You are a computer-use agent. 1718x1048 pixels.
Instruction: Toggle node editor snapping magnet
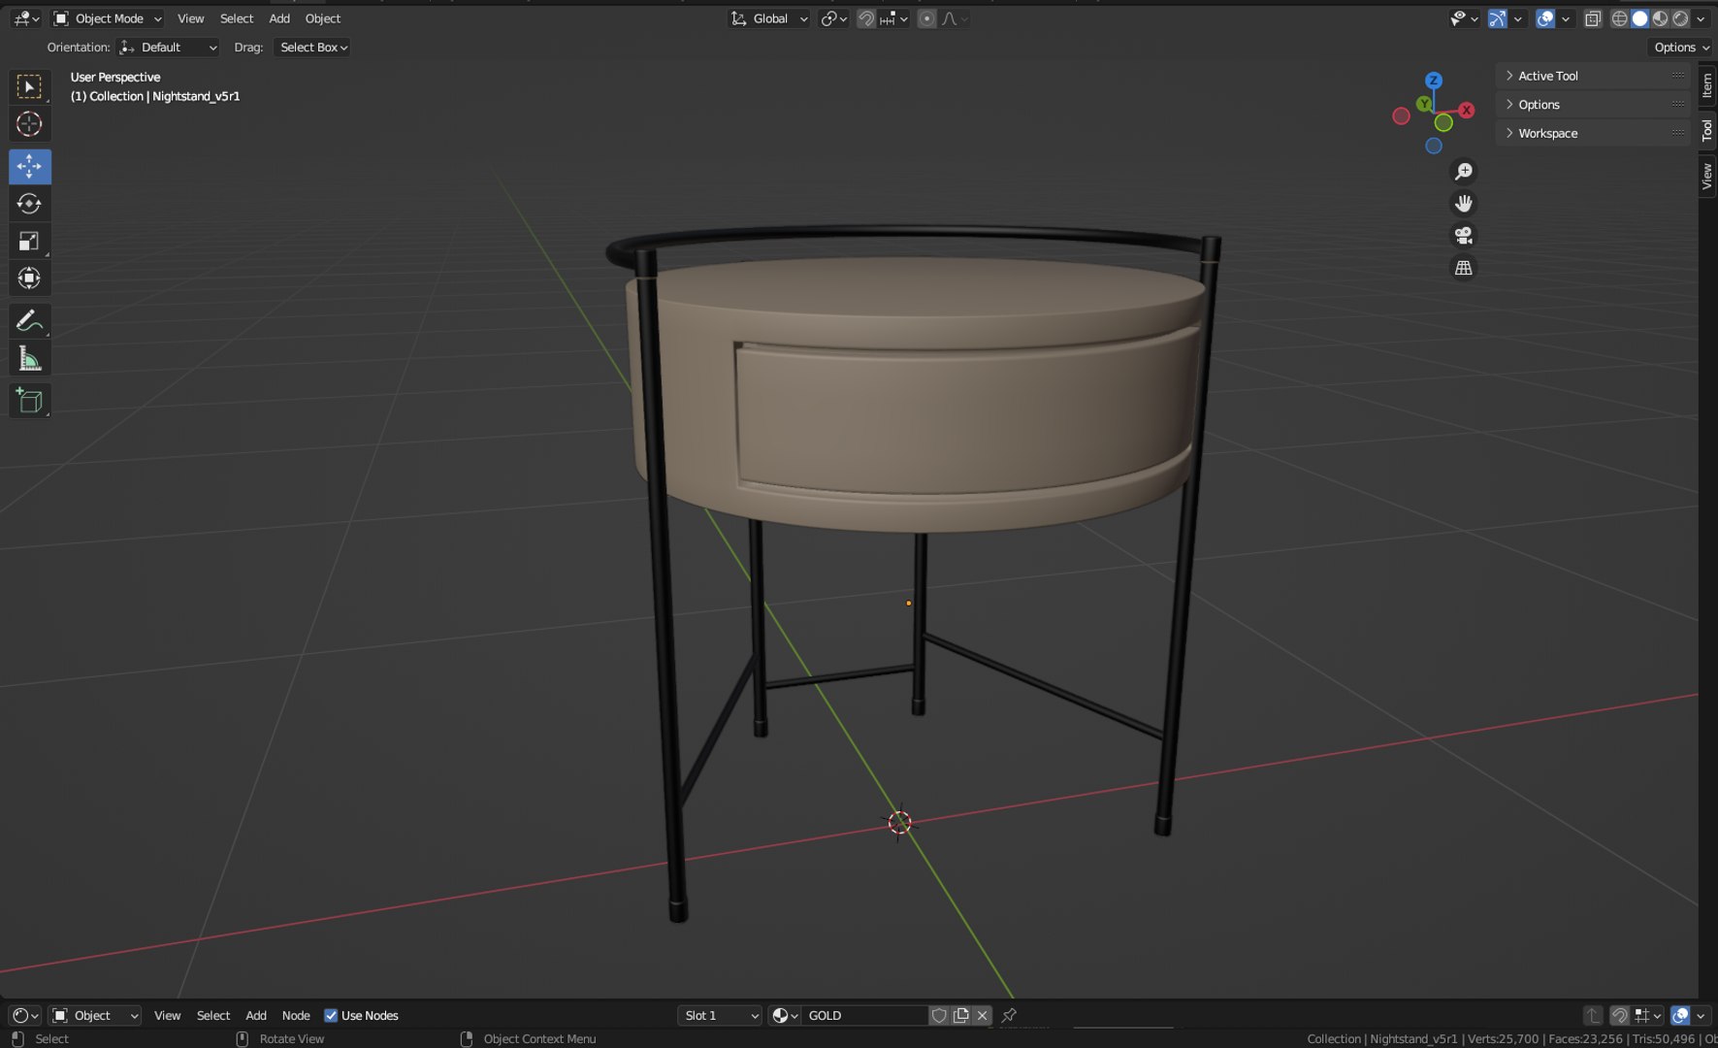point(1619,1015)
